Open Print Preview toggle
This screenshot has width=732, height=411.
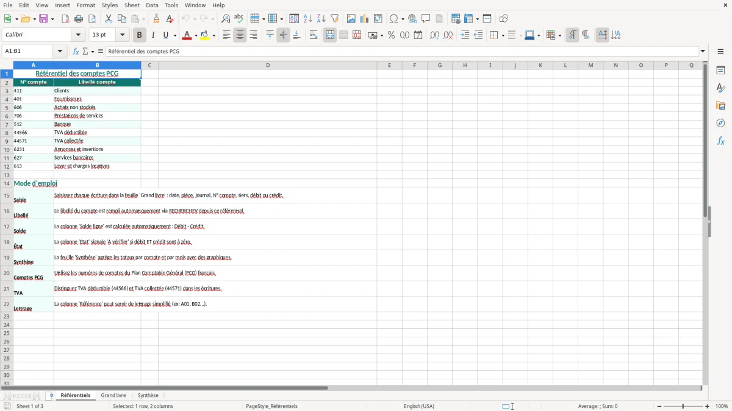92,19
